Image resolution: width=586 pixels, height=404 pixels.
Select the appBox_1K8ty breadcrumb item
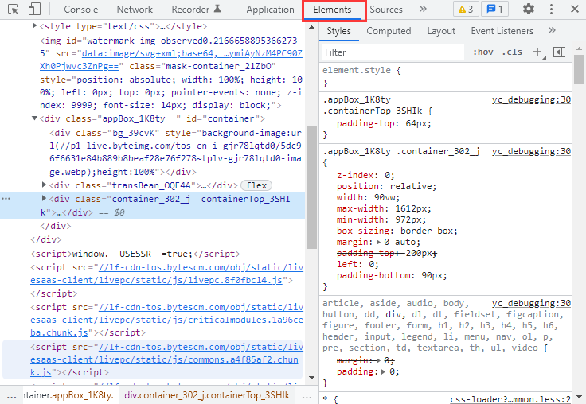click(x=69, y=395)
